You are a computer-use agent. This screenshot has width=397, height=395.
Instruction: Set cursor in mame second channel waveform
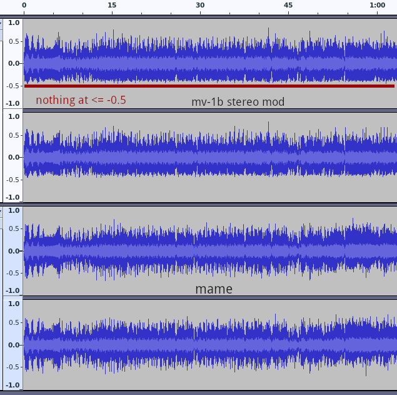[x=210, y=344]
